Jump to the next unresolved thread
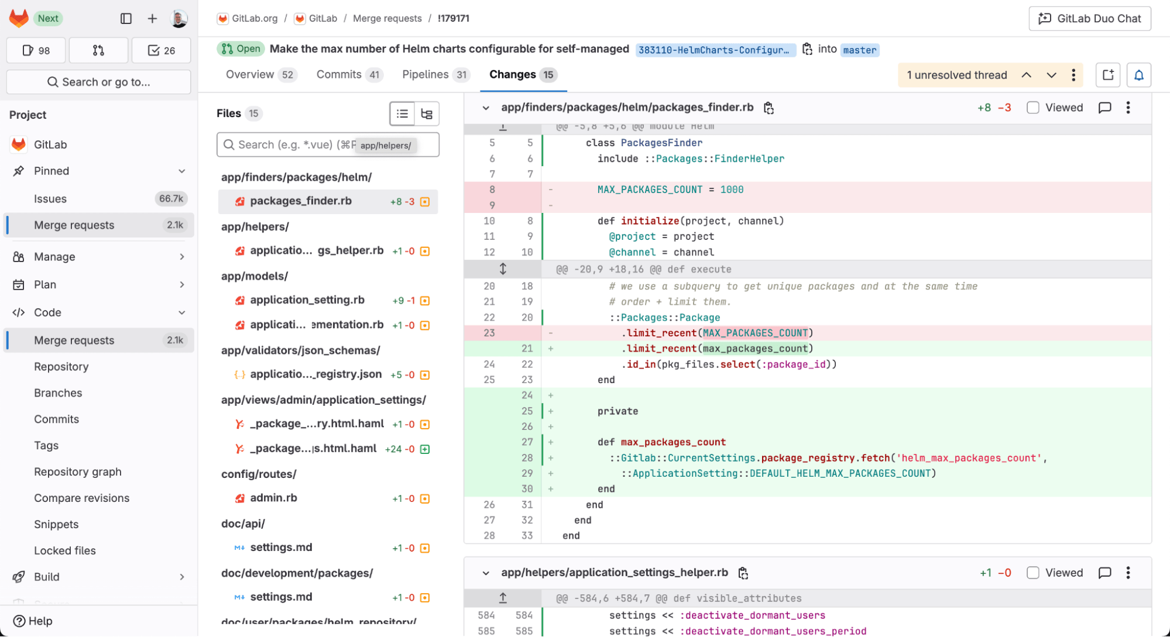 pyautogui.click(x=1052, y=75)
